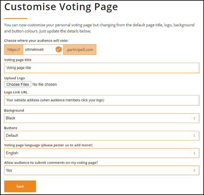
Task: Click the Customise Voting Page heading
Action: (x=61, y=7)
